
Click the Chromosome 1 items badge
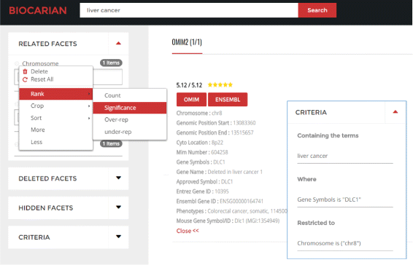111,63
